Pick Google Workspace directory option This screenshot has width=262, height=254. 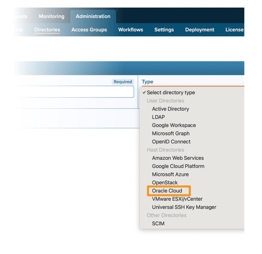click(174, 125)
